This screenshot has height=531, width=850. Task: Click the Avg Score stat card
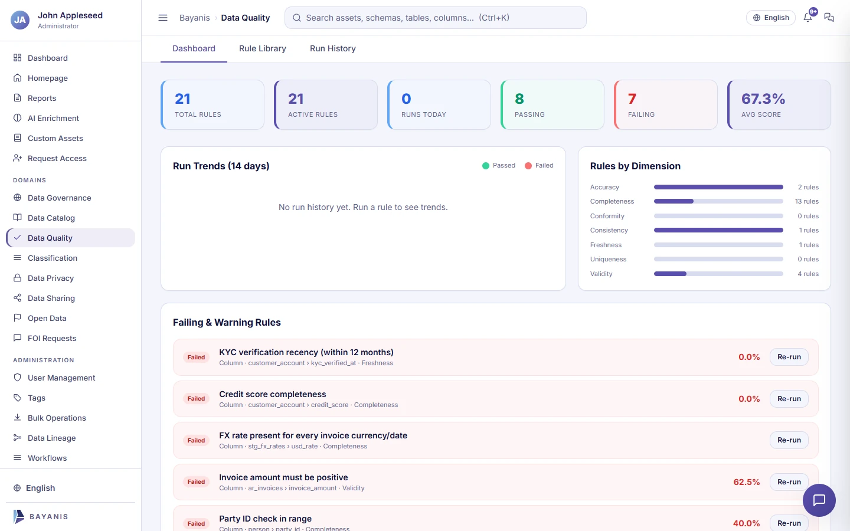click(x=779, y=105)
